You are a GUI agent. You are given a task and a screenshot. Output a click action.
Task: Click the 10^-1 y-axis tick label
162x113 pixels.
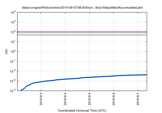[13, 62]
